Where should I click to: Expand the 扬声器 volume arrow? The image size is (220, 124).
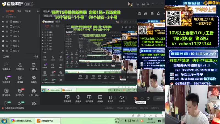point(126,98)
